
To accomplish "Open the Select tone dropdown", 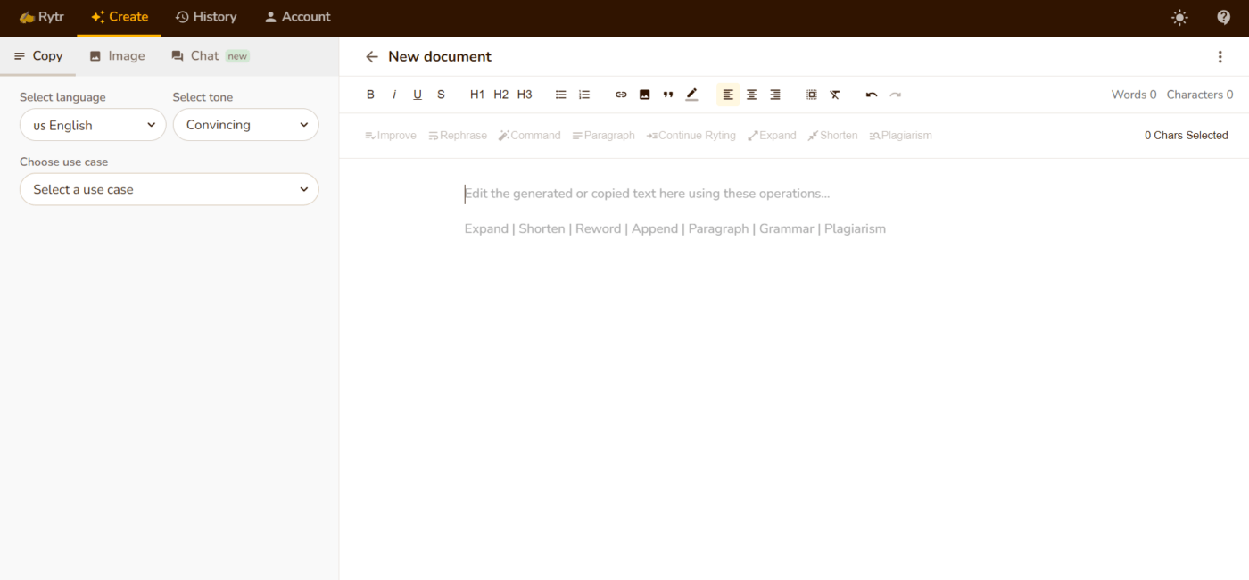I will click(x=246, y=125).
